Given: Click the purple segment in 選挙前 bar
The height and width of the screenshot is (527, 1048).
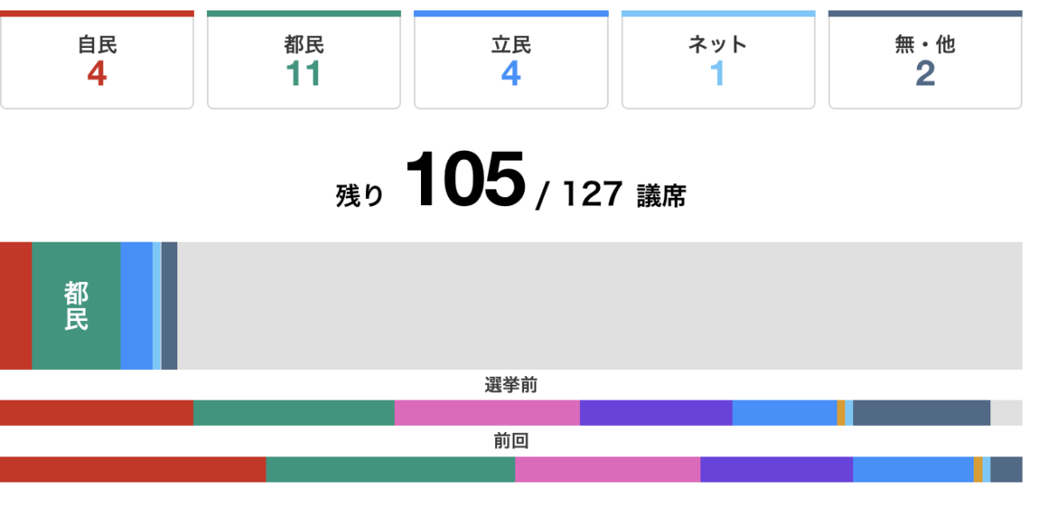Looking at the screenshot, I should click(x=655, y=413).
